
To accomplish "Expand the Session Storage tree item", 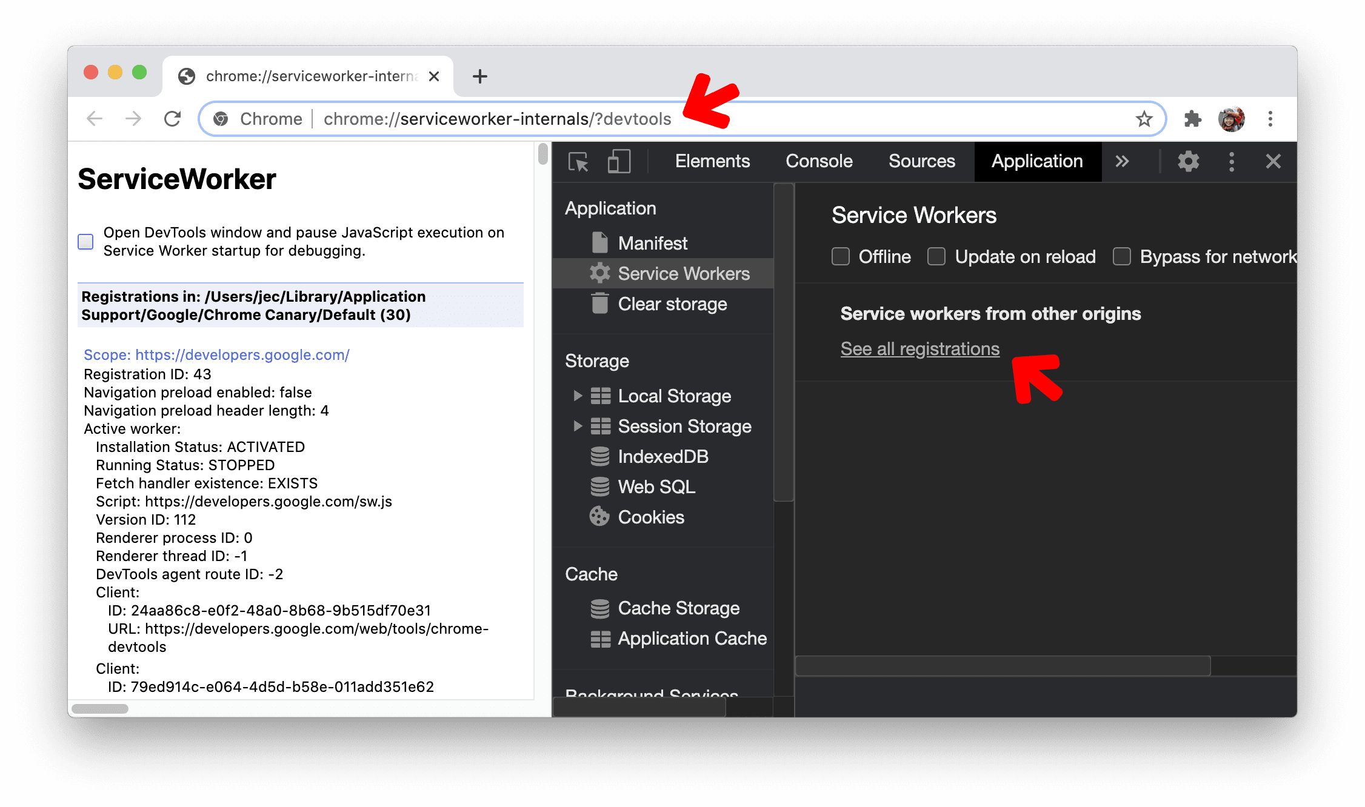I will coord(575,425).
